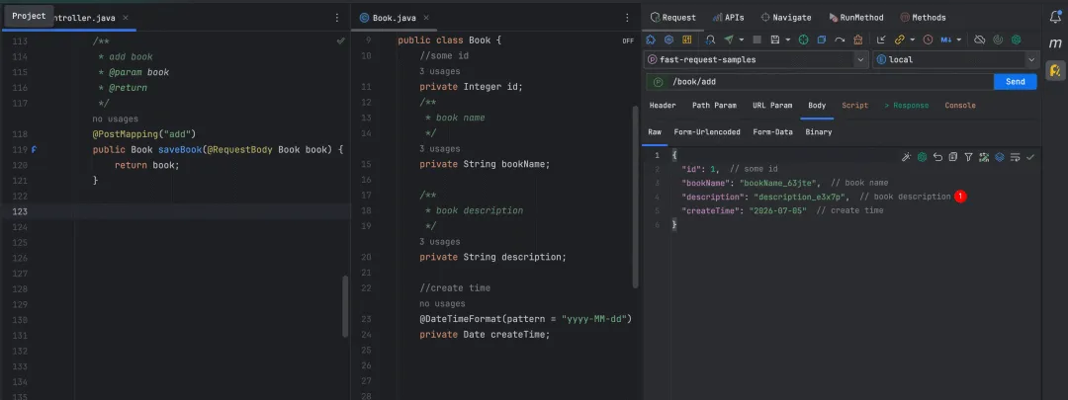Open the Fast Request sidebar icon
Viewport: 1068px width, 400px height.
(x=1055, y=69)
